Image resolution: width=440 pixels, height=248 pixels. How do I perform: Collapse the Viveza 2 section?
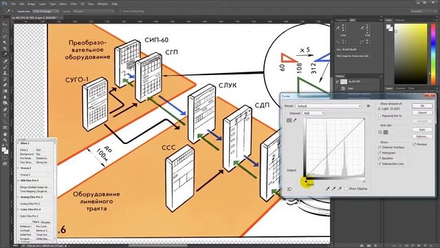coord(19,168)
